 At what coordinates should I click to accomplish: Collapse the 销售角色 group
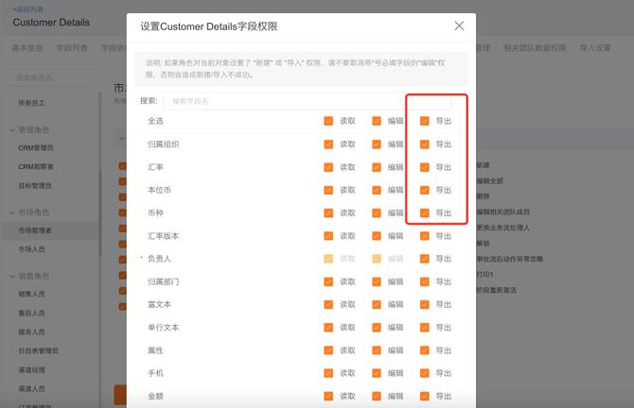pos(12,277)
